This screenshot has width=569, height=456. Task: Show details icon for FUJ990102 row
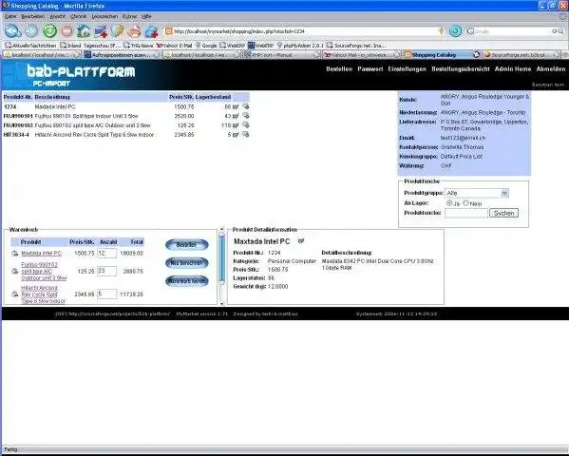click(x=246, y=124)
